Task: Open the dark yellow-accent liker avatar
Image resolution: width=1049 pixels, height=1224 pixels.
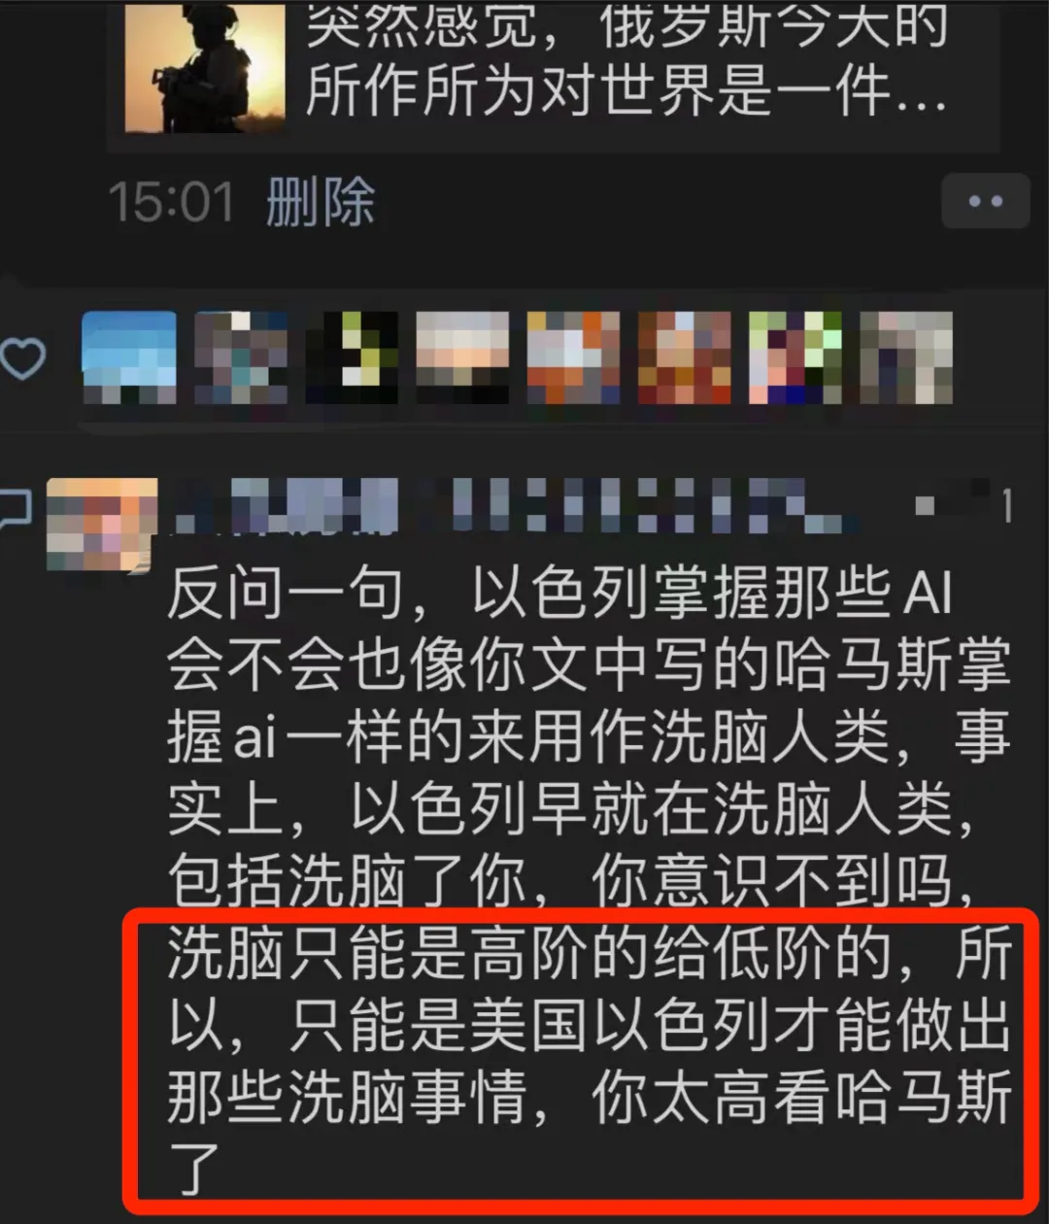Action: click(352, 357)
